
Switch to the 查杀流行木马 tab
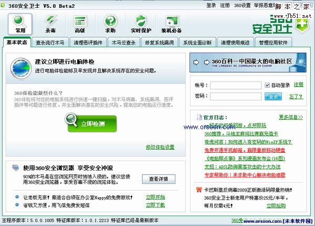click(x=50, y=42)
